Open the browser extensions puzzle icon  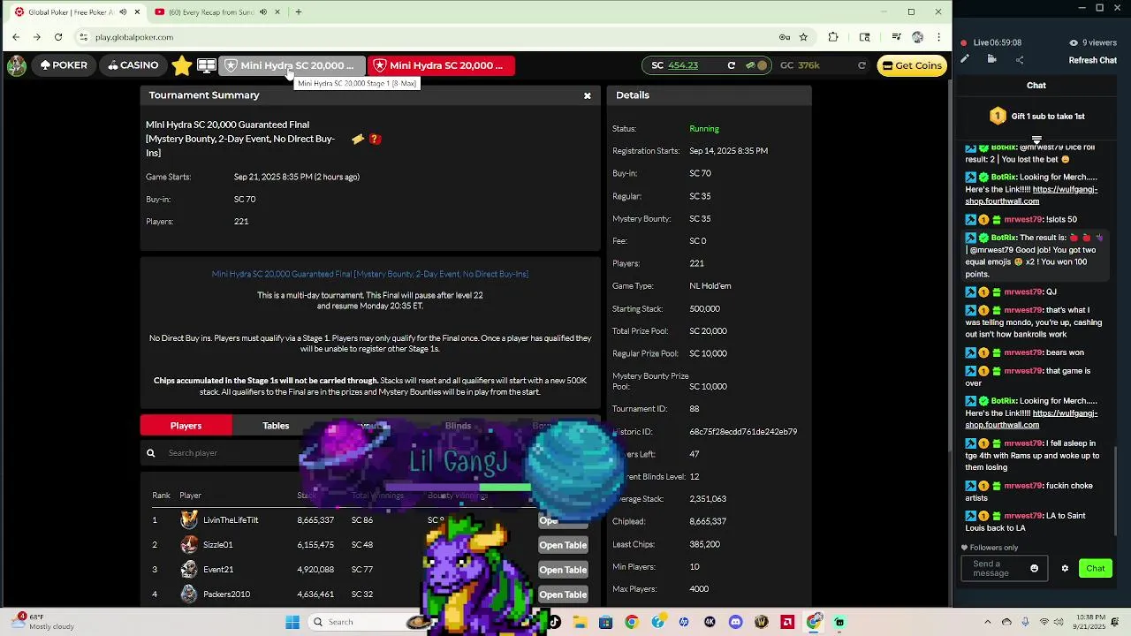833,37
